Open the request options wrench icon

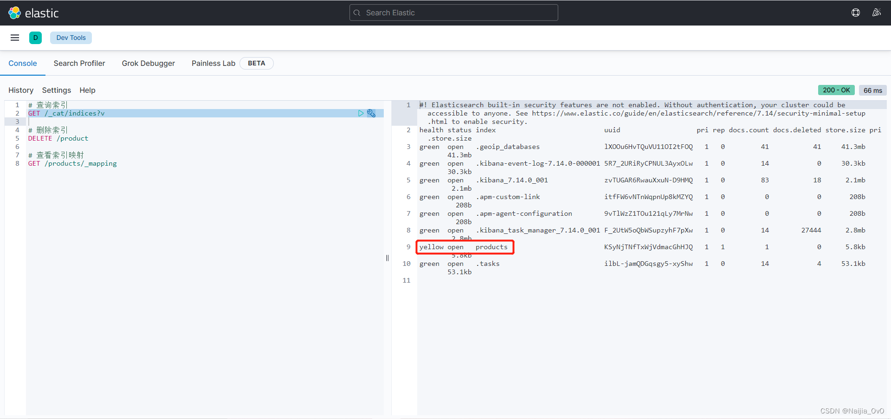click(x=371, y=113)
